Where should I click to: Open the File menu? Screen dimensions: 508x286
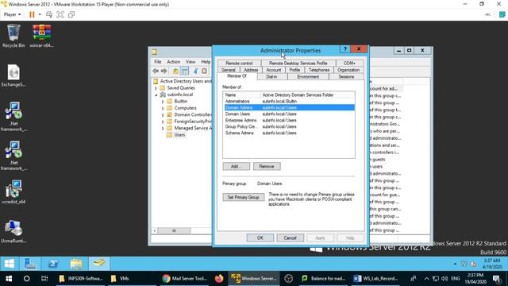(158, 62)
